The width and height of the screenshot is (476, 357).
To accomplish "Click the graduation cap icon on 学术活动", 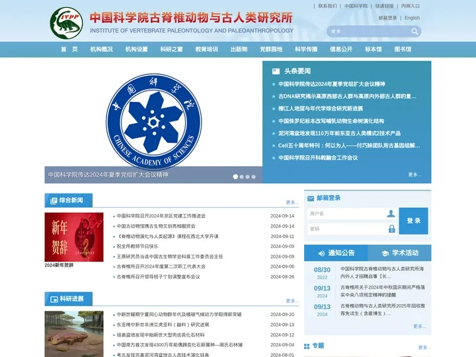I will pyautogui.click(x=385, y=253).
